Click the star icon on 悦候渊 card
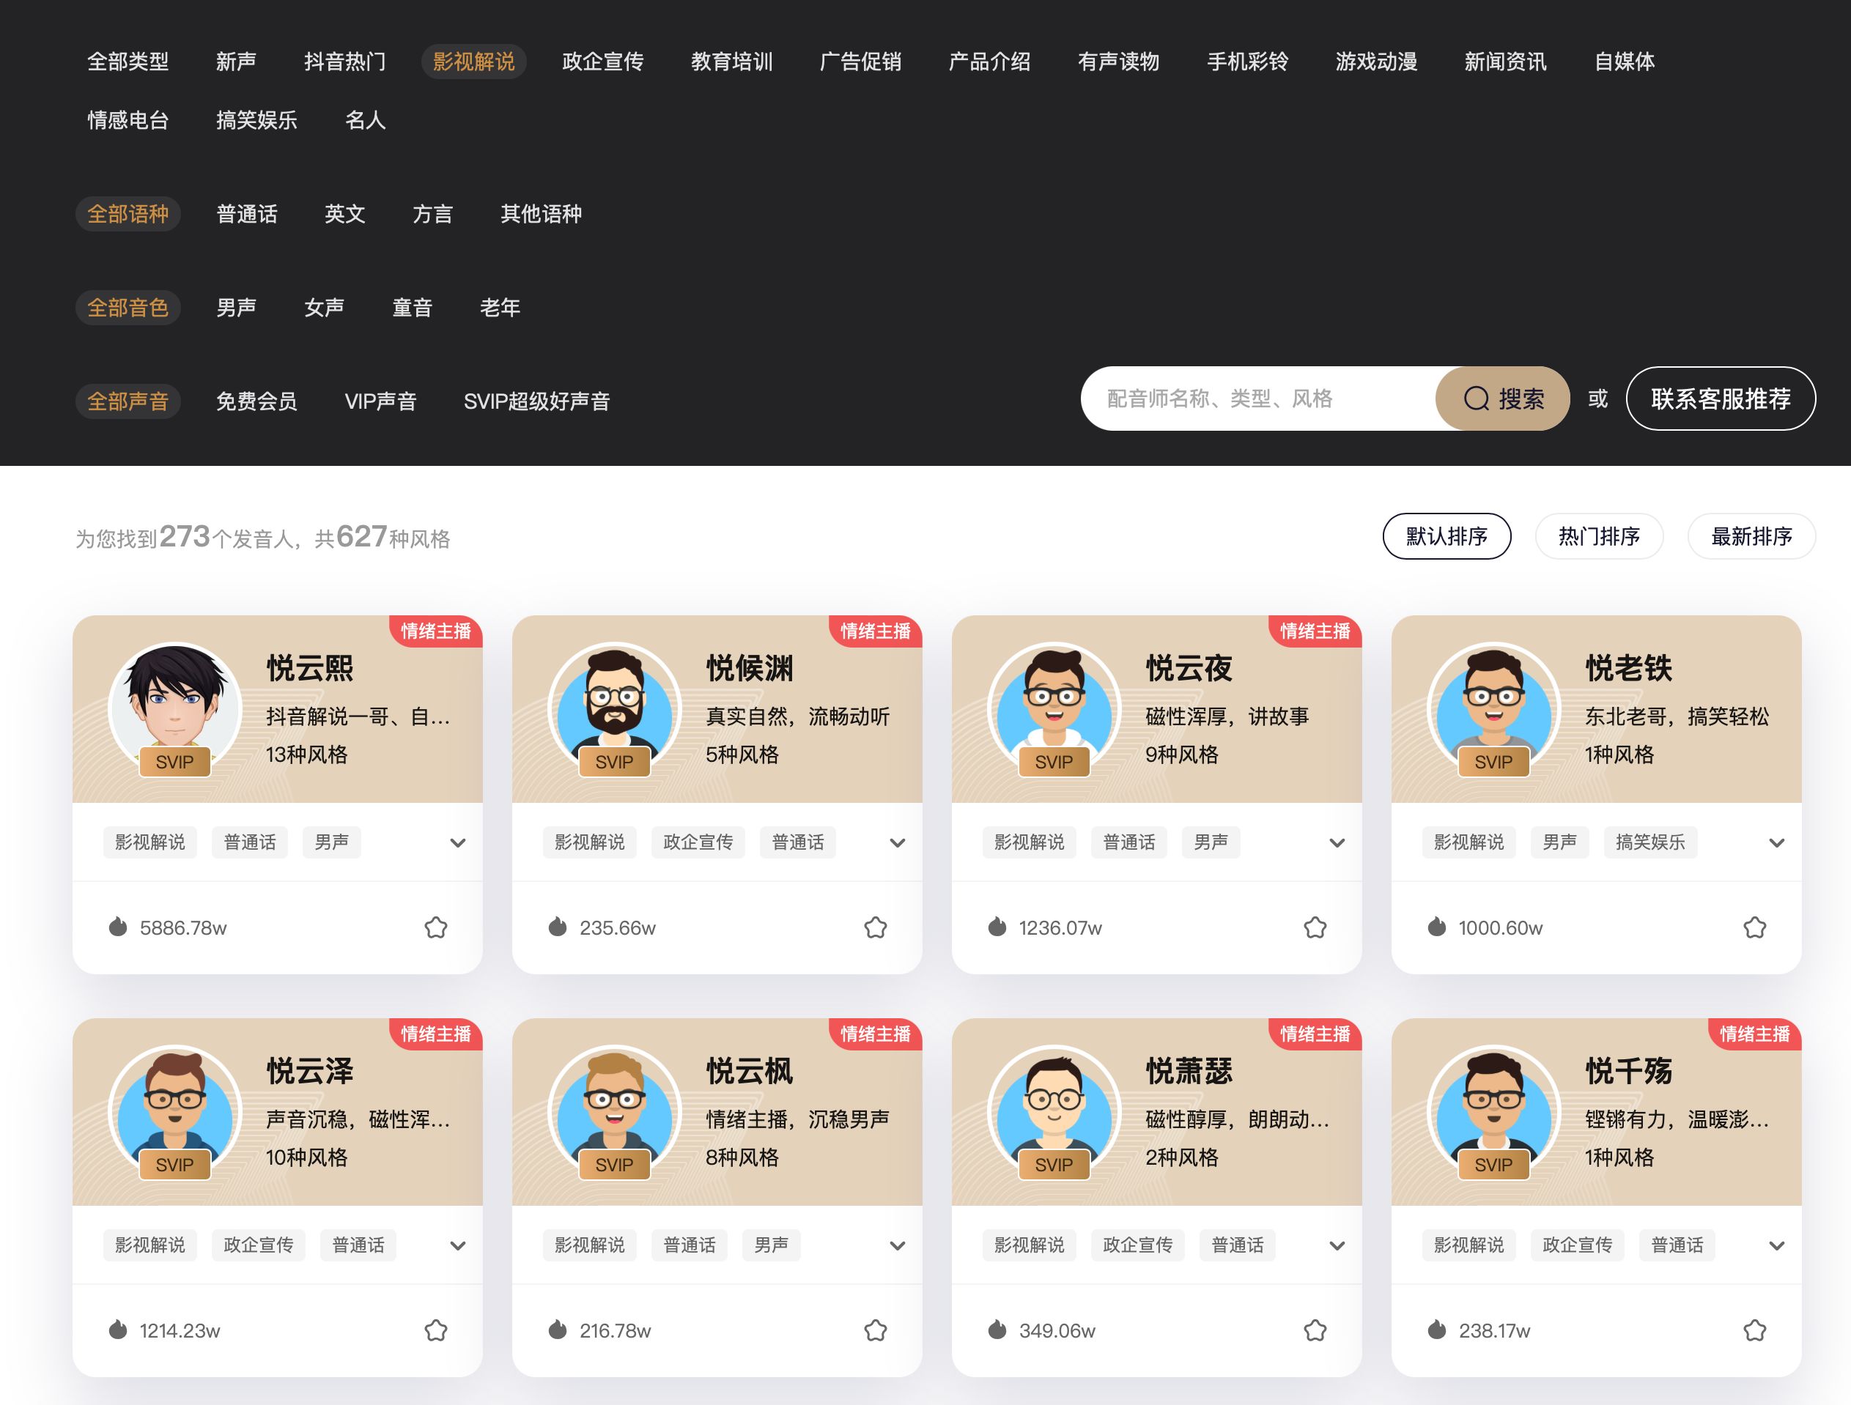1851x1405 pixels. (x=875, y=927)
